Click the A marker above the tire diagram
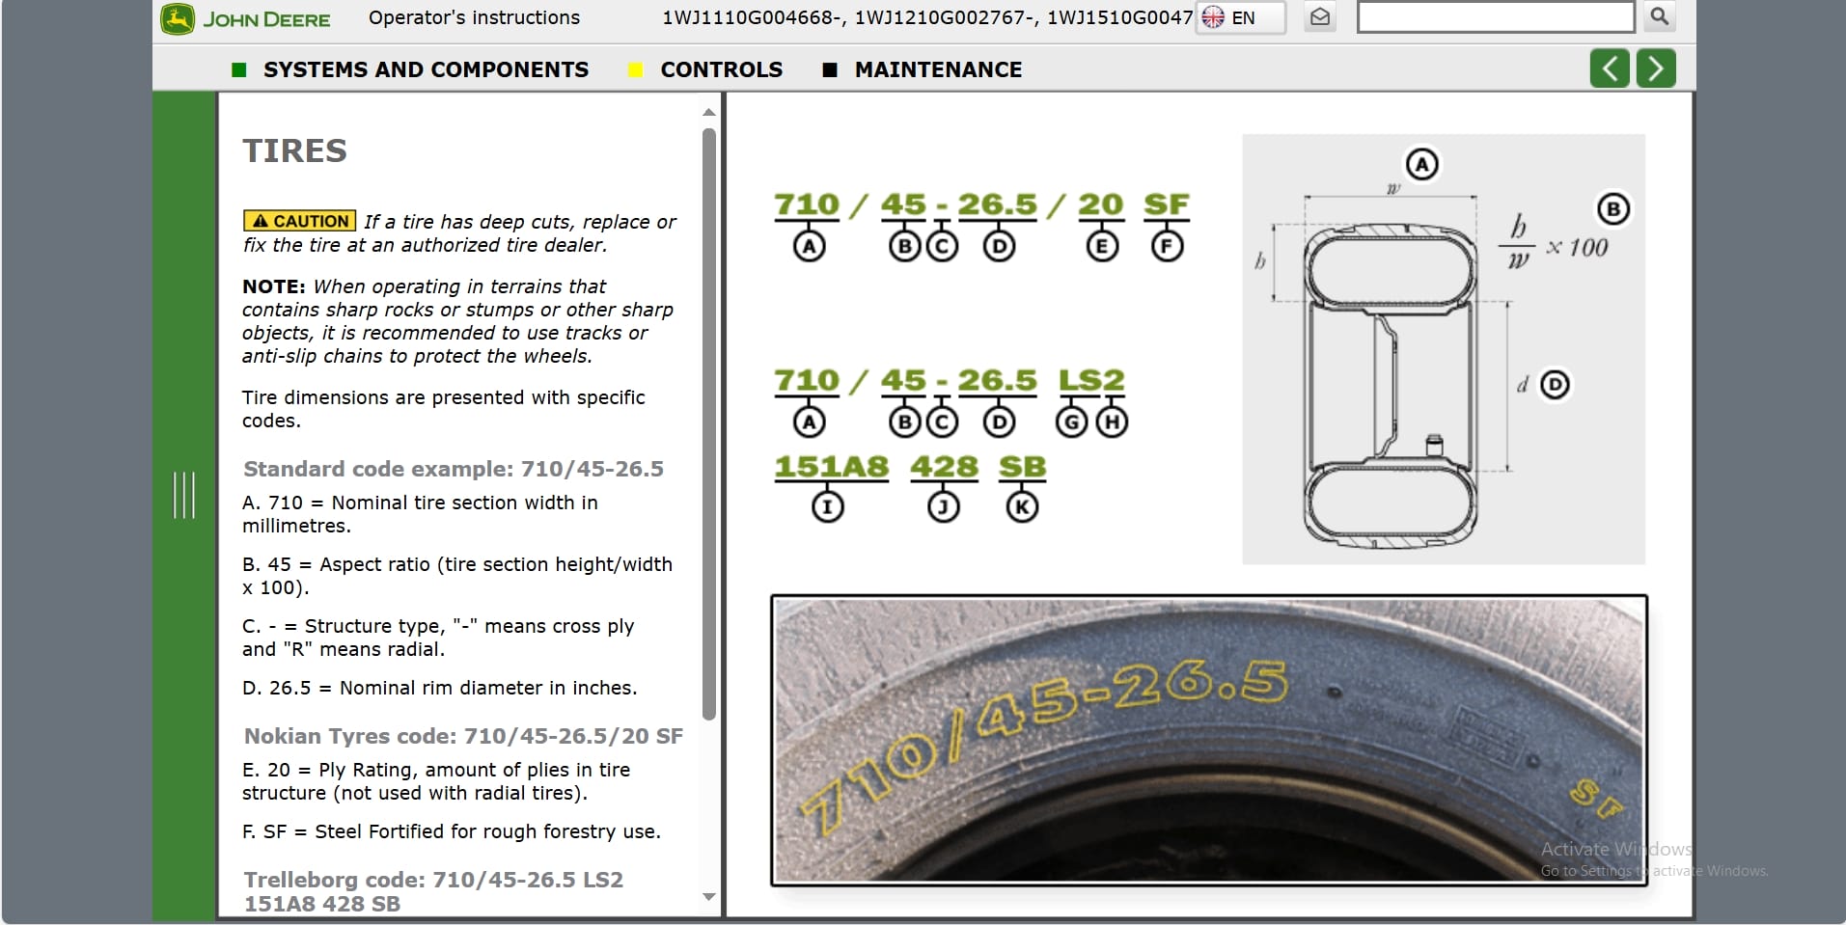1846x925 pixels. (1421, 164)
